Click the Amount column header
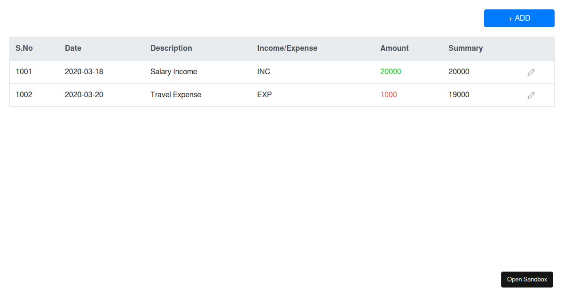Screen dimensions: 564x296 tap(394, 48)
